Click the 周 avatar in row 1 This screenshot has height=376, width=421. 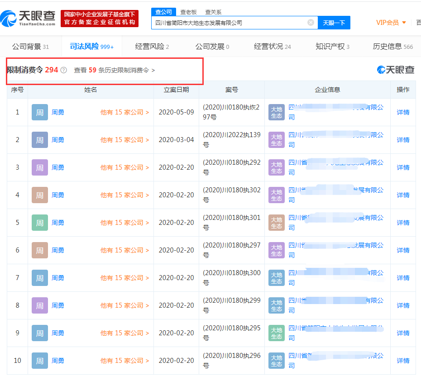(40, 112)
